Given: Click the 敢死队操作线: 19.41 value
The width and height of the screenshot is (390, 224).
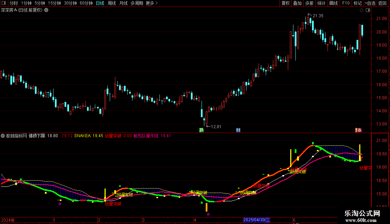Looking at the screenshot, I should (152, 136).
